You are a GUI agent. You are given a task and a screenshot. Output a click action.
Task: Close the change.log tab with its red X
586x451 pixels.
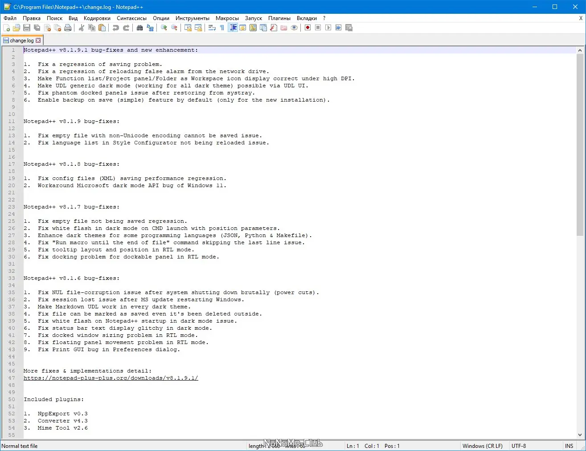coord(38,41)
